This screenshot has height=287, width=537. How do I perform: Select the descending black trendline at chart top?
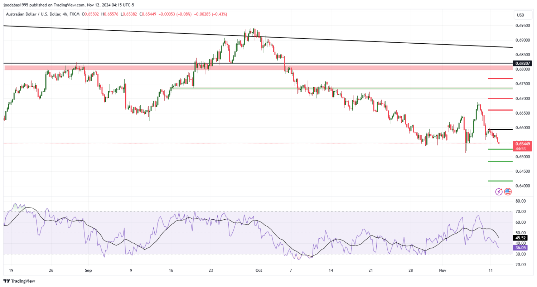tap(258, 36)
